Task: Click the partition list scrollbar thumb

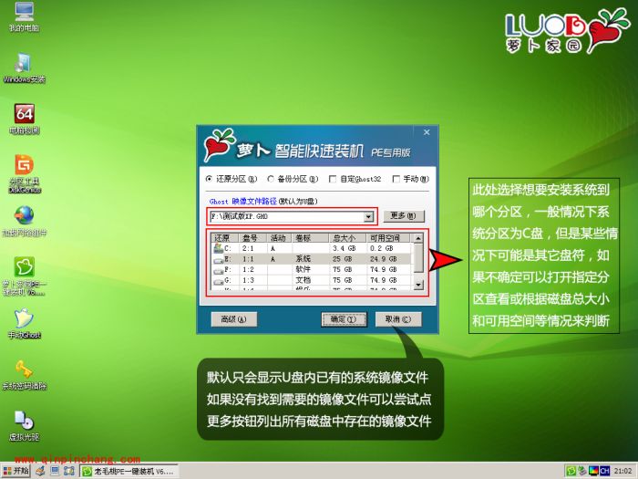Action: pos(418,257)
